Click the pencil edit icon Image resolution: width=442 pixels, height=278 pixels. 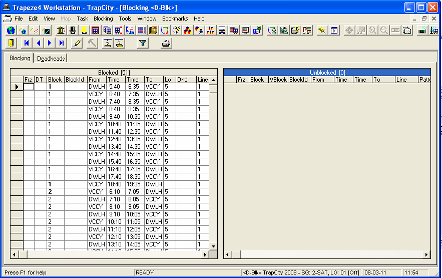click(x=77, y=43)
